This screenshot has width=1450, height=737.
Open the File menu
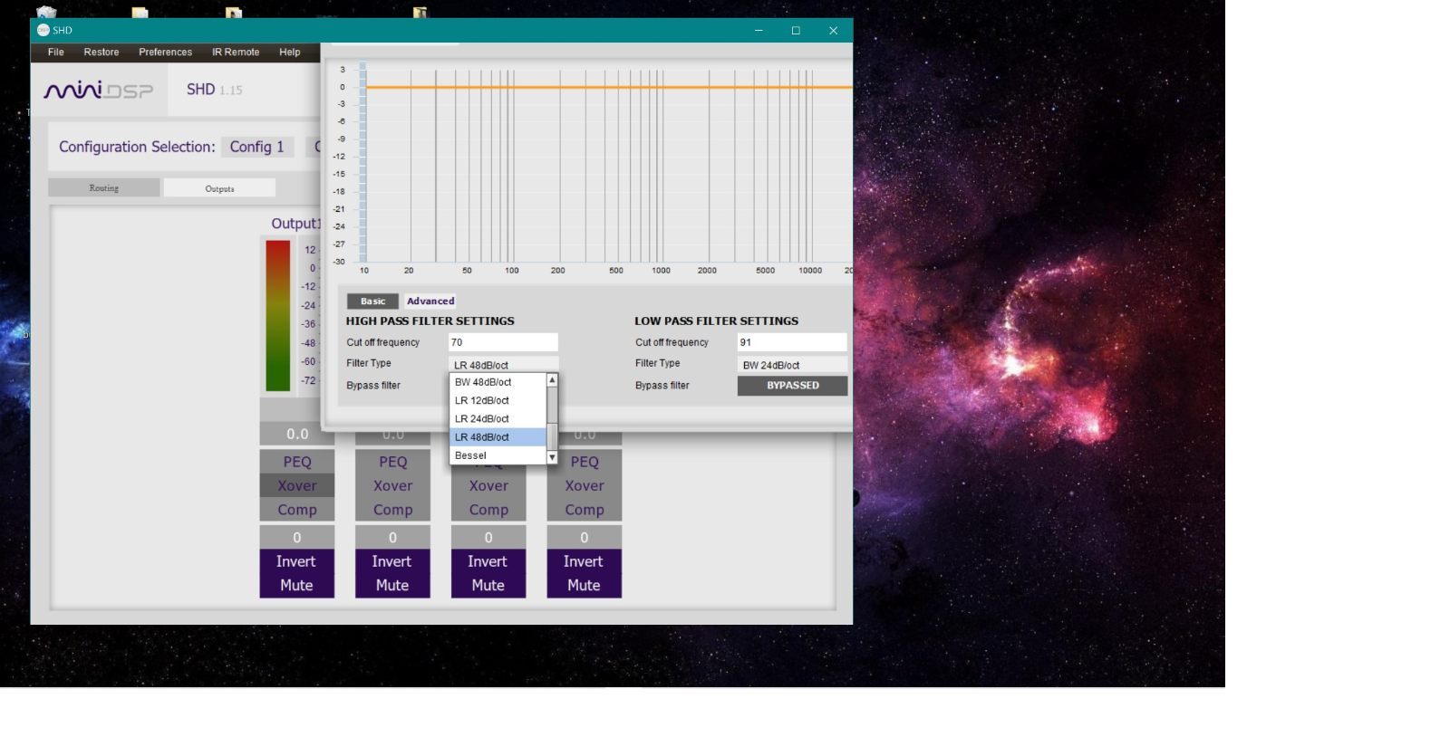click(55, 53)
